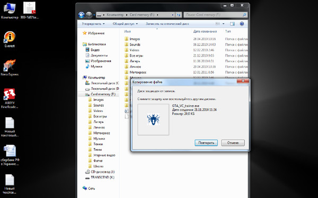Sort by the Дата изменения column header
The height and width of the screenshot is (198, 318).
pos(205,31)
